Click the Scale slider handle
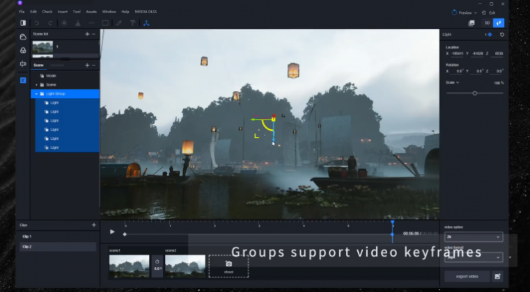Image resolution: width=530 pixels, height=292 pixels. [x=474, y=93]
